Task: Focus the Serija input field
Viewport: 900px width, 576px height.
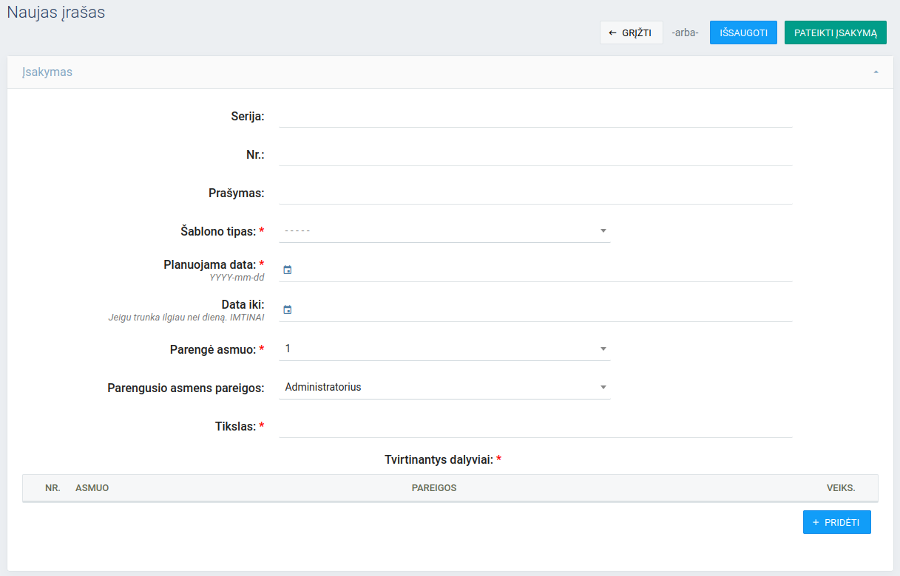Action: pyautogui.click(x=535, y=117)
